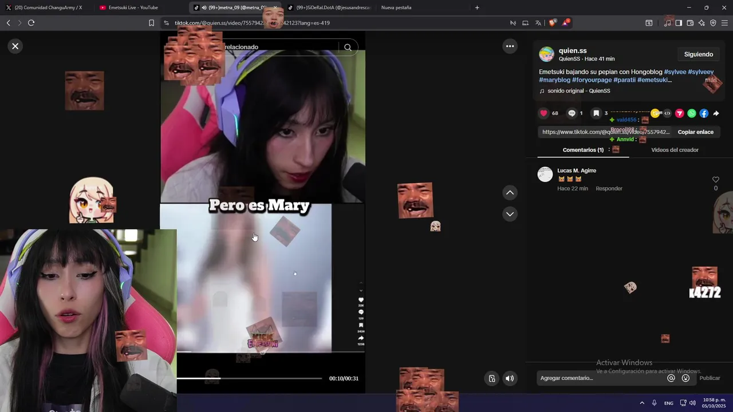The image size is (733, 412).
Task: Insert a mention with the @ icon
Action: point(671,378)
